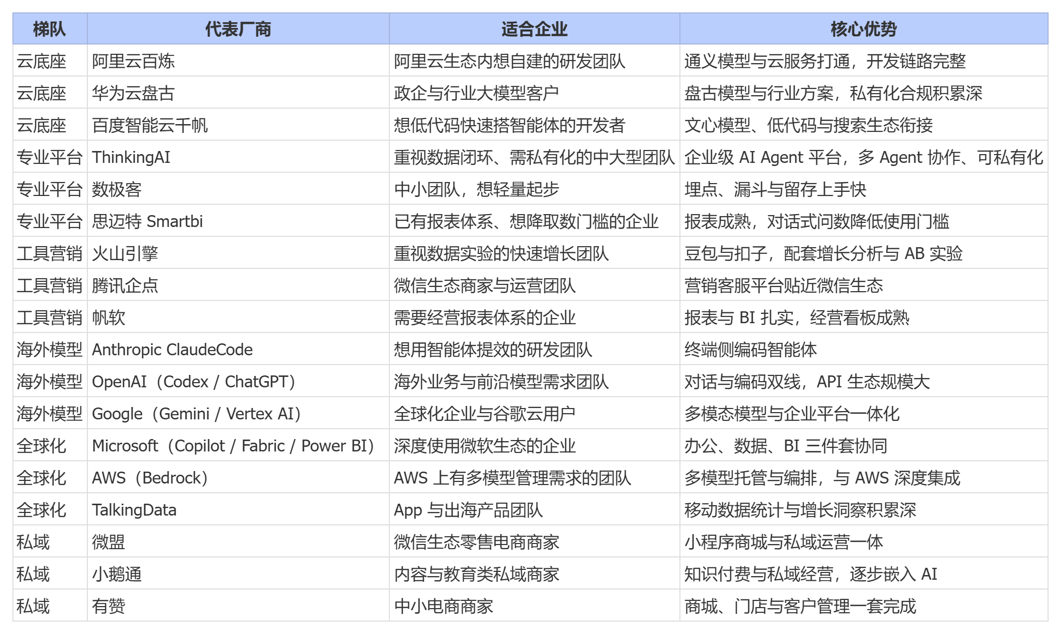
Task: Click 内容与教育类私域商家 cell
Action: [535, 573]
